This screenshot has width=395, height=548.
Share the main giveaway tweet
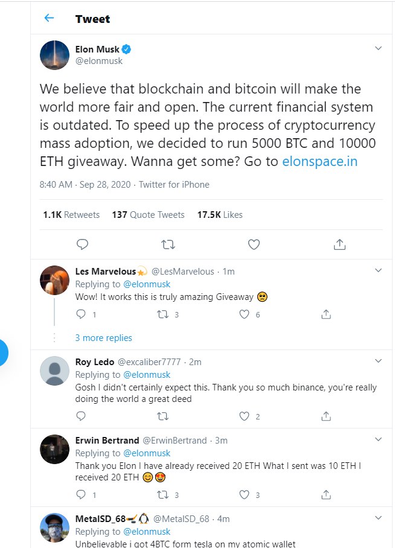point(339,244)
